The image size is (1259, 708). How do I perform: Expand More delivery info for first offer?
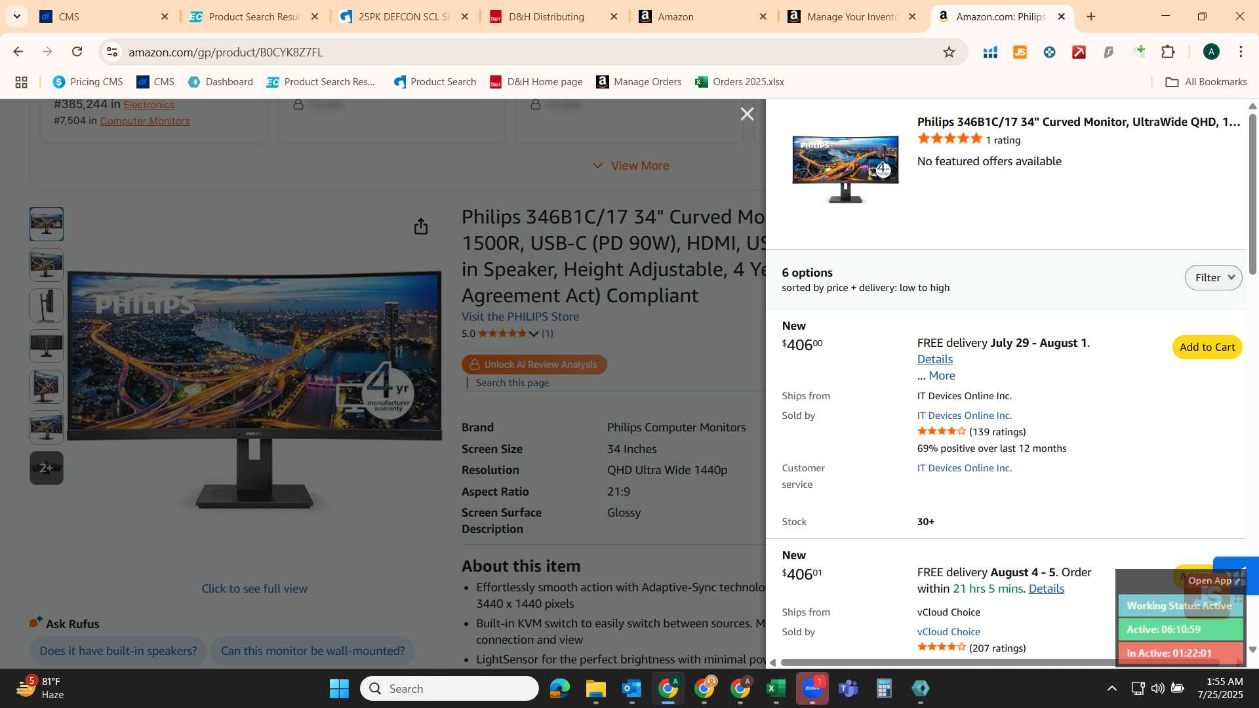click(942, 376)
